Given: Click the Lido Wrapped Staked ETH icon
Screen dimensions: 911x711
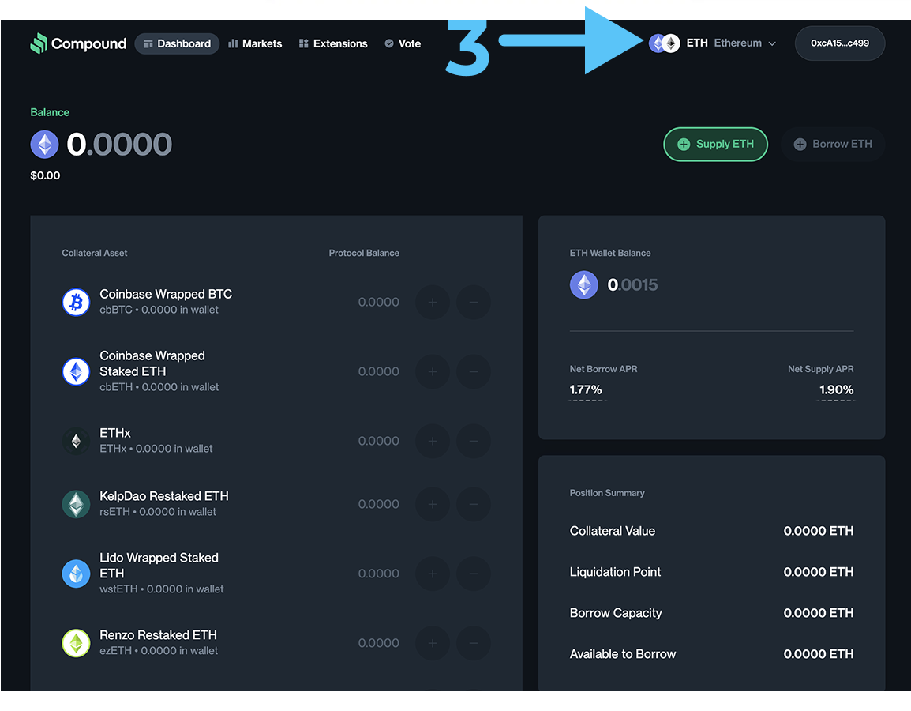Looking at the screenshot, I should pos(77,574).
